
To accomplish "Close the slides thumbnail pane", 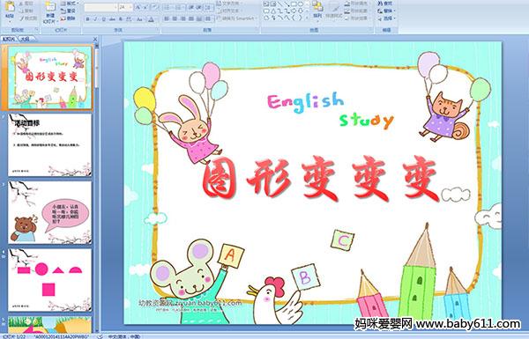I will pyautogui.click(x=95, y=39).
